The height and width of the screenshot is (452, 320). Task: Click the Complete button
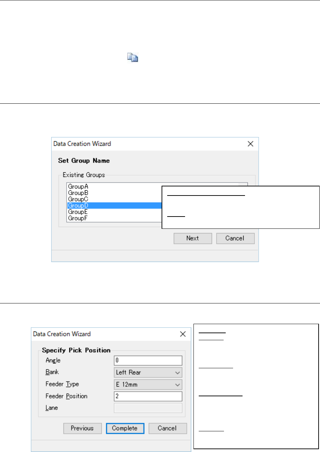[x=125, y=428]
